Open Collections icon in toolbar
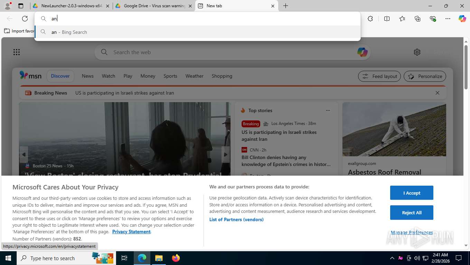The height and width of the screenshot is (265, 470). pyautogui.click(x=417, y=19)
